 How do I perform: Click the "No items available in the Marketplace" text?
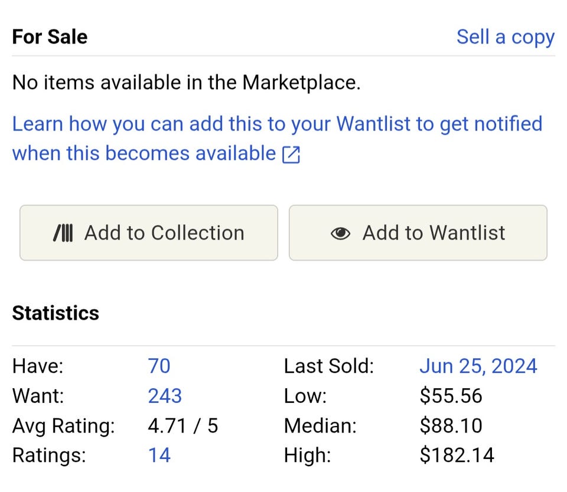(186, 83)
